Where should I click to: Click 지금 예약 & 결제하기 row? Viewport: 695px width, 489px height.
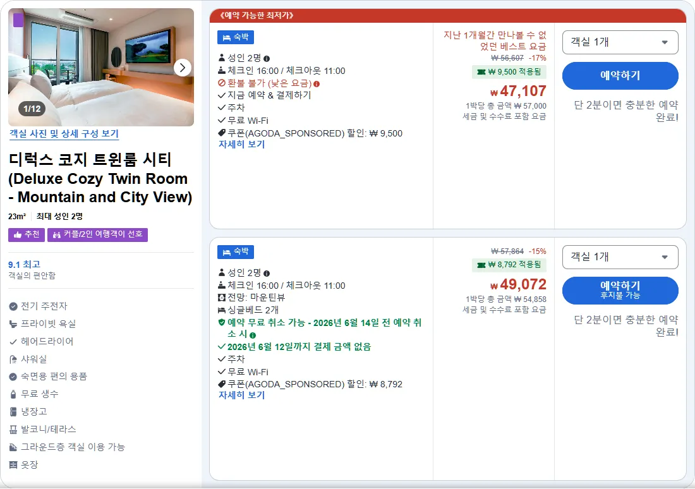pyautogui.click(x=265, y=95)
